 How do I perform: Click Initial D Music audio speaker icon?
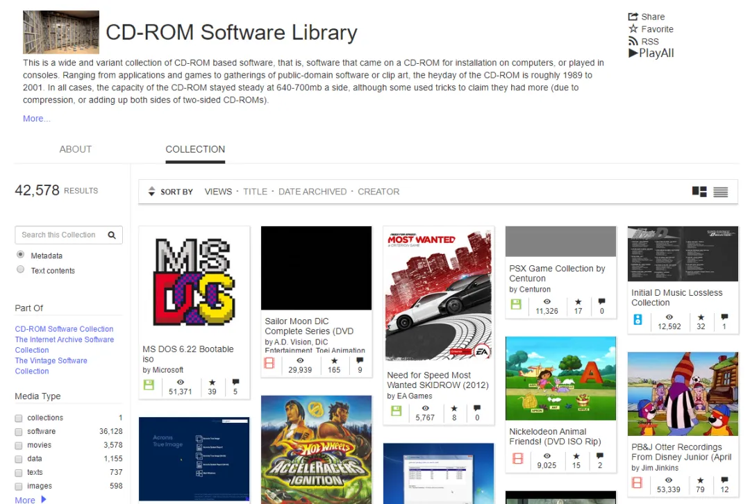pyautogui.click(x=637, y=319)
